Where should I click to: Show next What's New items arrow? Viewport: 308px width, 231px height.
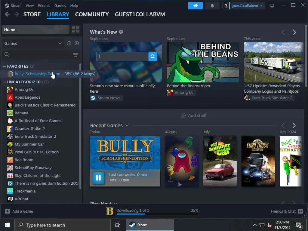pos(294,32)
